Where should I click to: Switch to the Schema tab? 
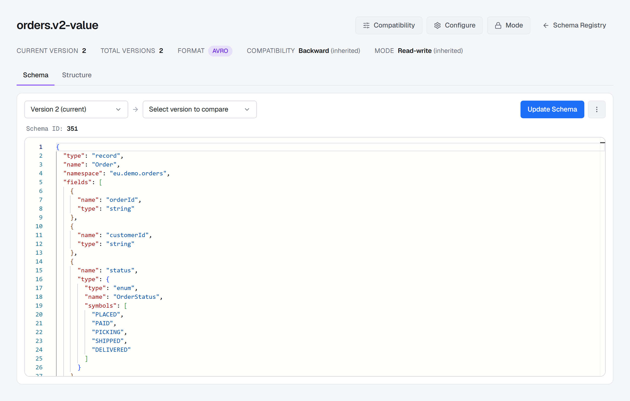tap(36, 75)
